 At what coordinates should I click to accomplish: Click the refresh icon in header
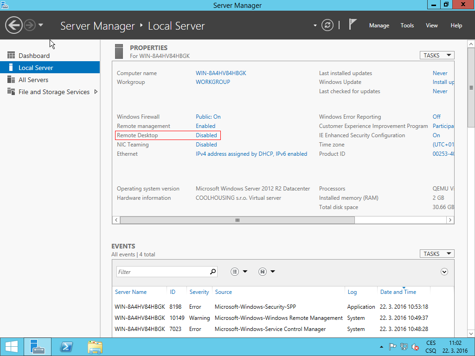(327, 25)
